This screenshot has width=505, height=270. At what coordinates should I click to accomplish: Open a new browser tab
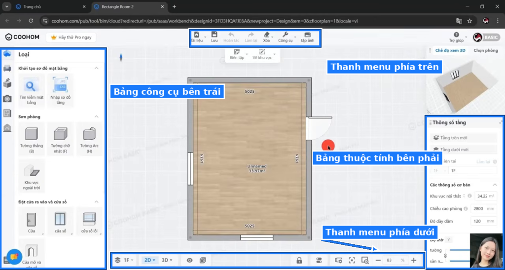pos(174,6)
